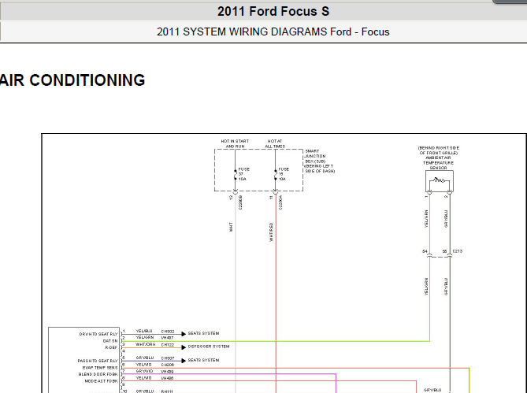
Task: Click the ambient air temperature sensor thermistor symbol
Action: click(x=440, y=180)
